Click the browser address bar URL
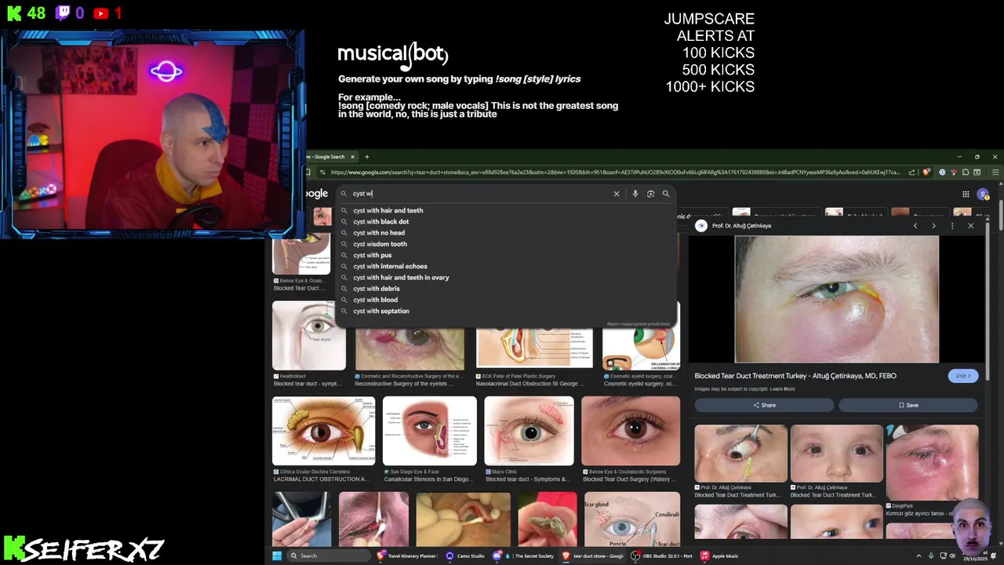This screenshot has width=1004, height=565. (615, 173)
